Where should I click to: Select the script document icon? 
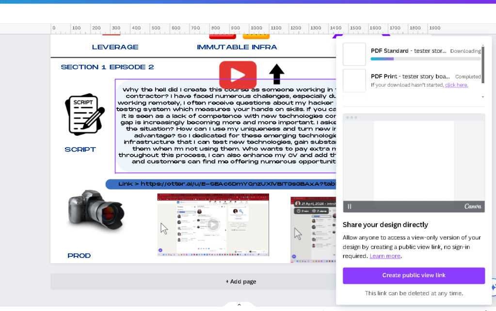[85, 114]
